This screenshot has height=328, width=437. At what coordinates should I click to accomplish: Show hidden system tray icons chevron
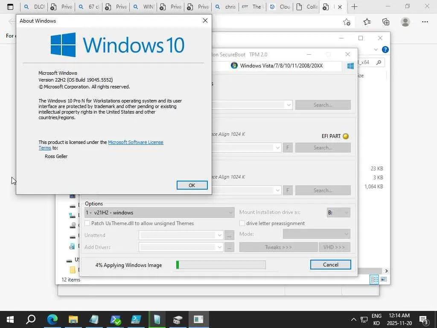point(353,319)
